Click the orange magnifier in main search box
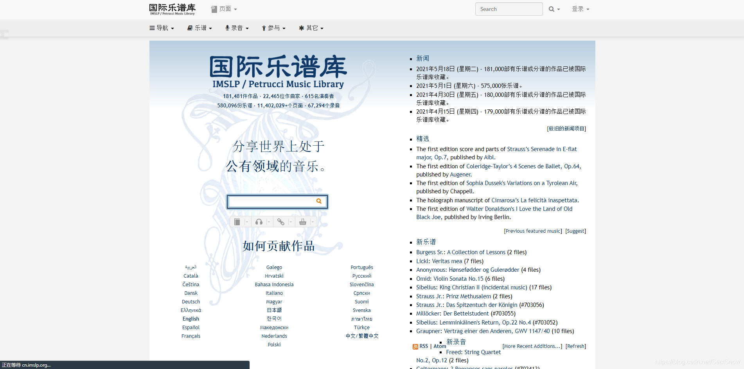Screen dimensions: 744x369 319,201
